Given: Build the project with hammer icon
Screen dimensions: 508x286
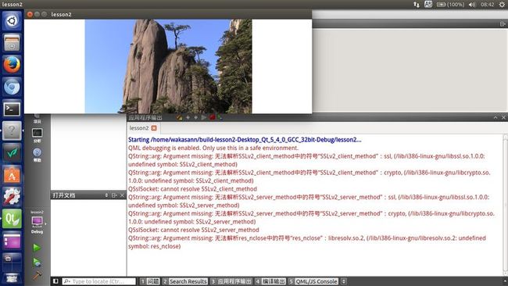Looking at the screenshot, I should click(x=37, y=275).
